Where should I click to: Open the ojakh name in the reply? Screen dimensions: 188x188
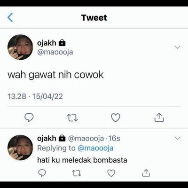coord(47,138)
